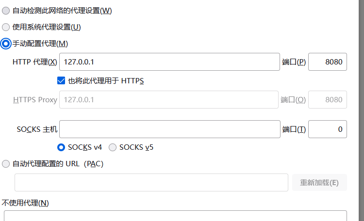Click the SOCKS port field showing 0
The width and height of the screenshot is (364, 221).
click(328, 129)
